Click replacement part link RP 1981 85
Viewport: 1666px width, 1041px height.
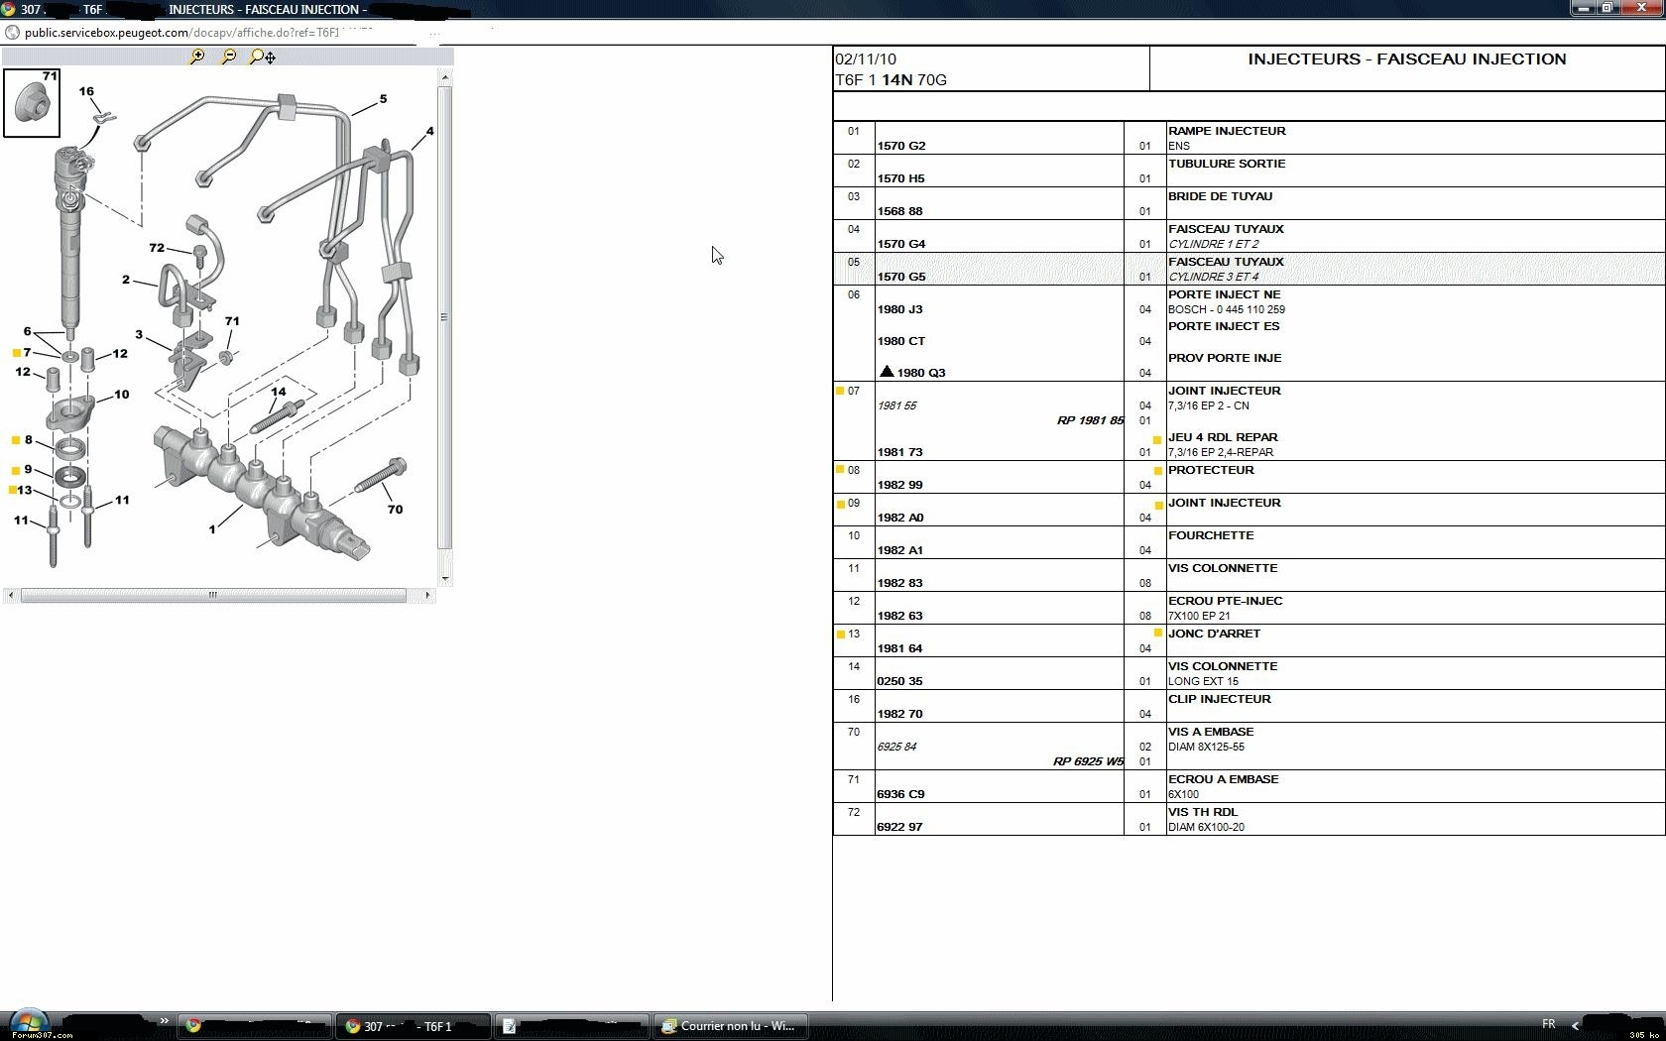pos(1089,420)
